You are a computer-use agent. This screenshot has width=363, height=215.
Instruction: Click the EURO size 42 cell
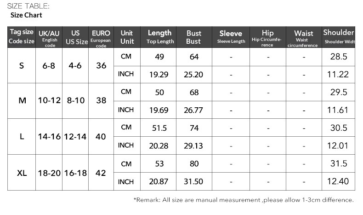click(101, 173)
